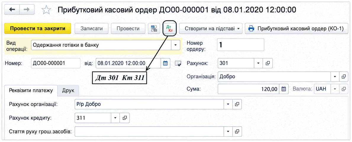Screen dimensions: 352x142
Task: Click Провести button
Action: tap(128, 29)
